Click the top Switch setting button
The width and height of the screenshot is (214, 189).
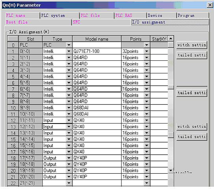192,45
